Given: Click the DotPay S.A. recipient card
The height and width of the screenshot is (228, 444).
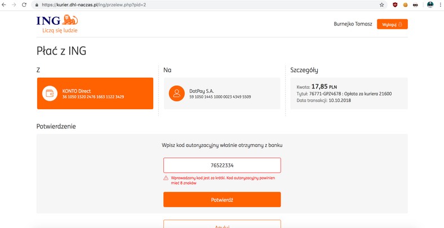Looking at the screenshot, I should pos(221,93).
